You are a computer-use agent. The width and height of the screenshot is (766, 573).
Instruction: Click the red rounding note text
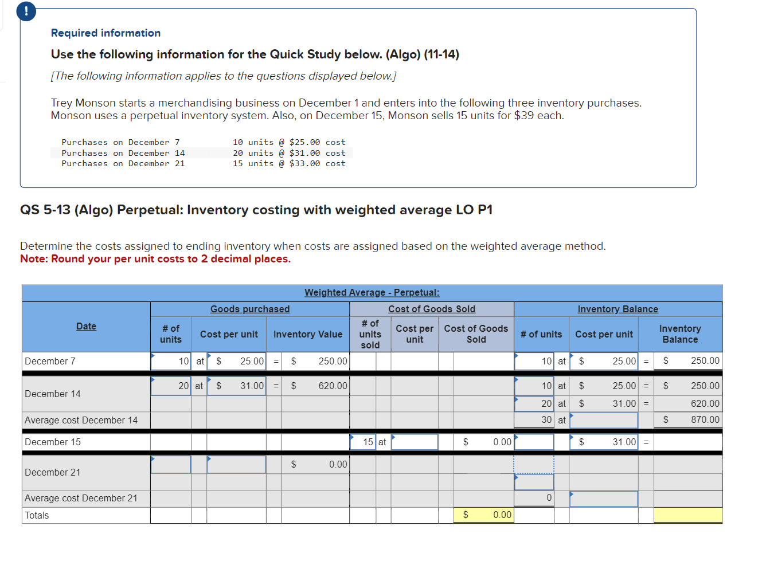(x=155, y=259)
